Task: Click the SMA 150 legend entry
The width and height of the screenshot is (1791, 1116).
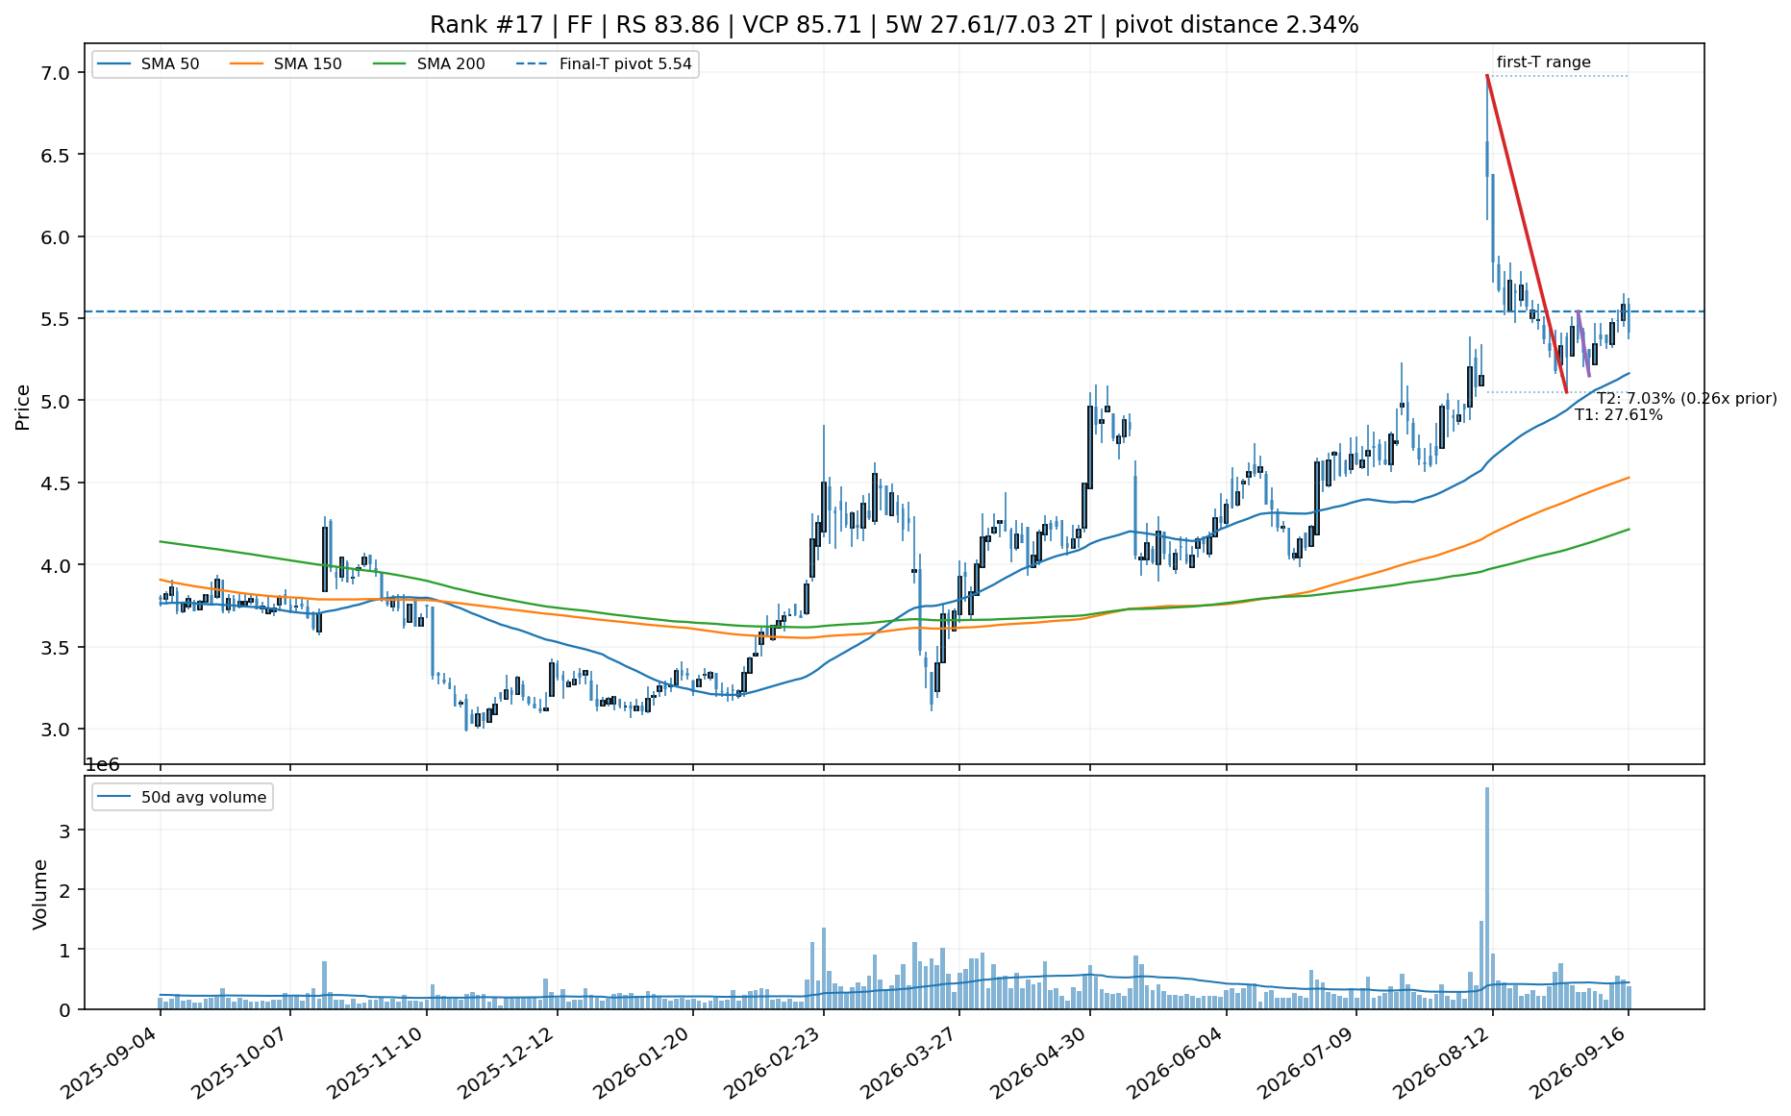Action: (286, 64)
